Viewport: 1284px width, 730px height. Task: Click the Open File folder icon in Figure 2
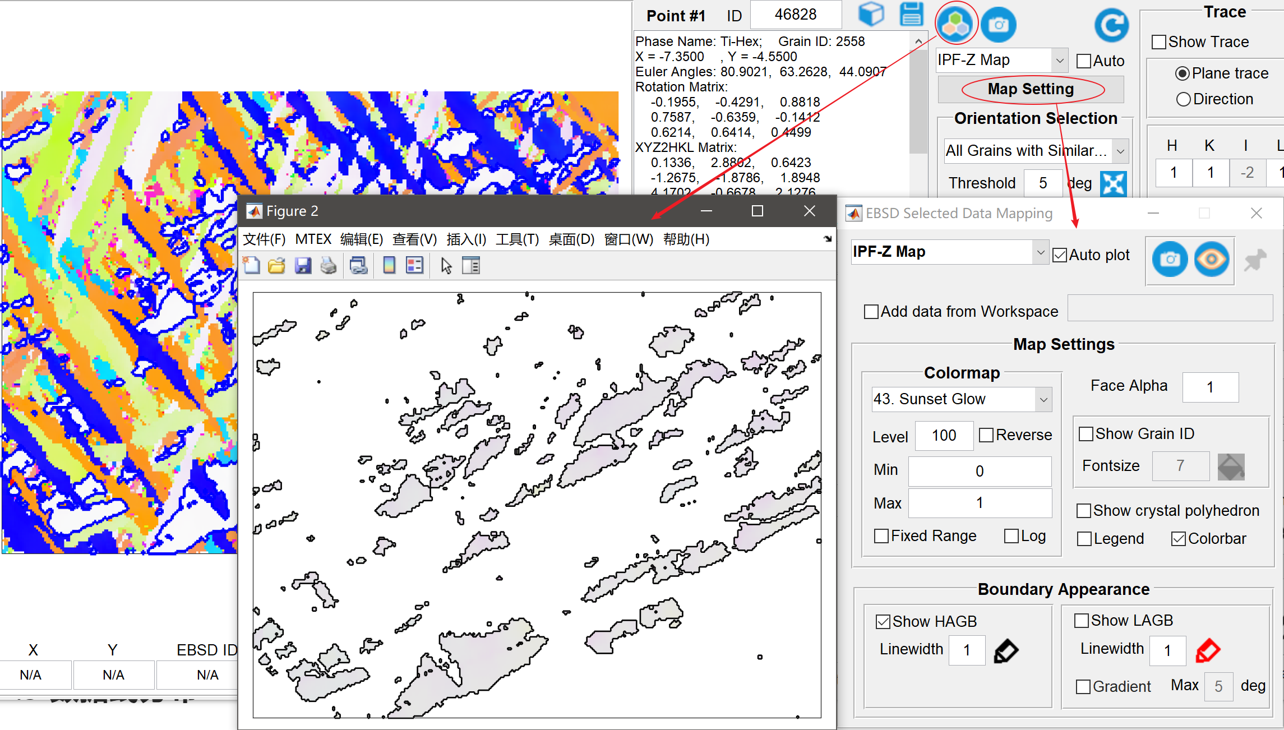click(277, 265)
